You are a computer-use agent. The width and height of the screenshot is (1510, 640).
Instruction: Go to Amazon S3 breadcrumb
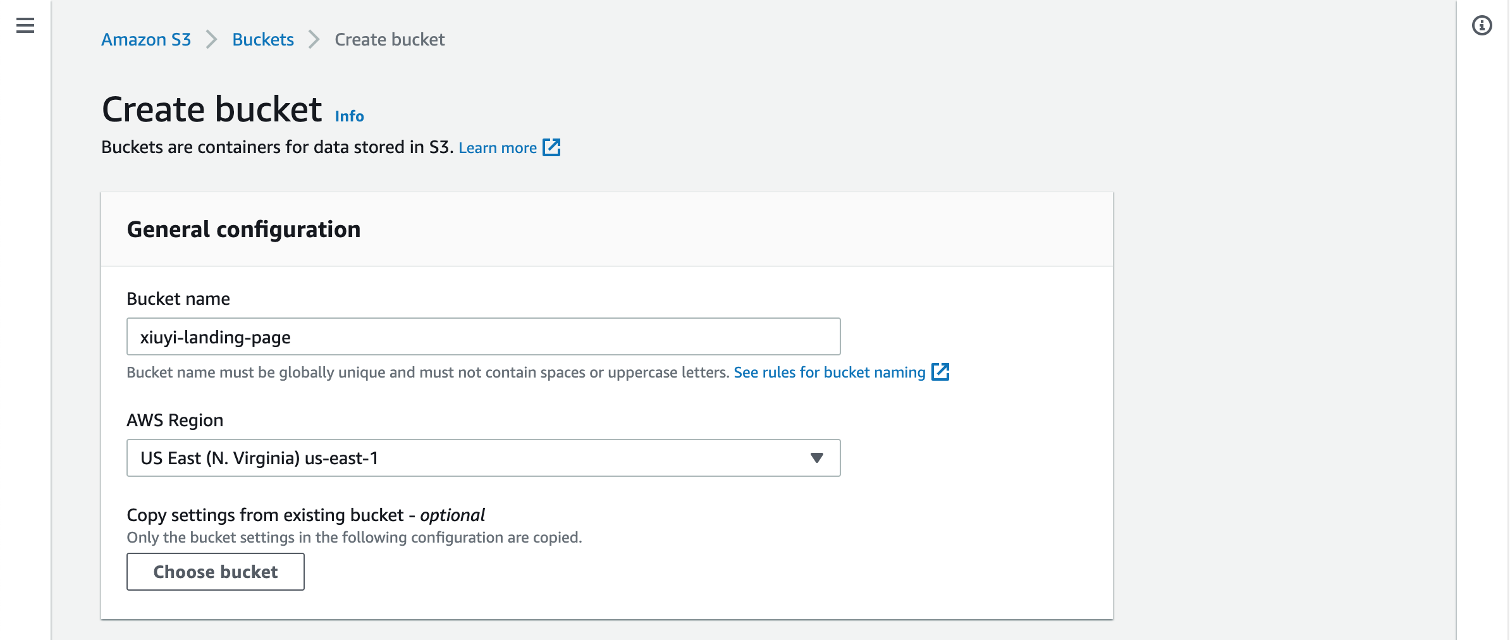146,39
